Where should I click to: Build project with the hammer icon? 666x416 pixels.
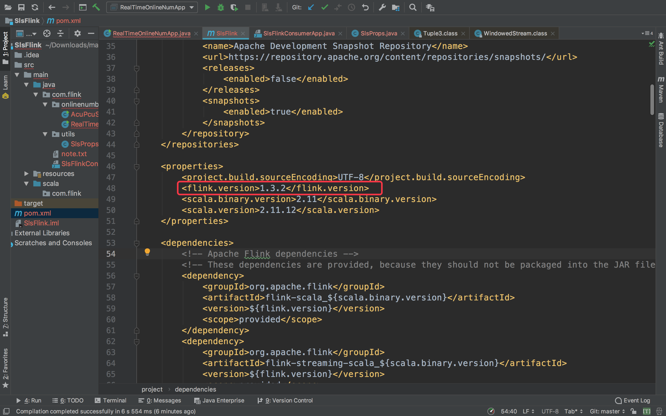96,8
